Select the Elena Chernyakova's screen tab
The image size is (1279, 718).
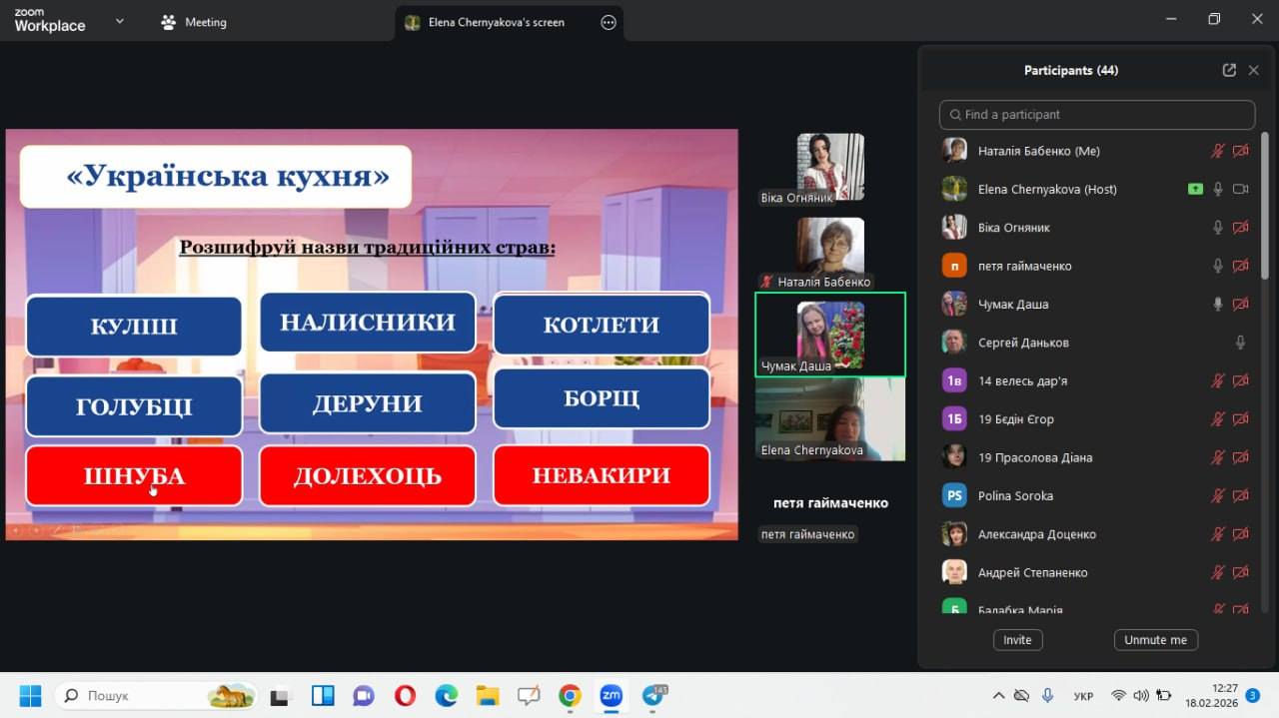click(x=496, y=22)
